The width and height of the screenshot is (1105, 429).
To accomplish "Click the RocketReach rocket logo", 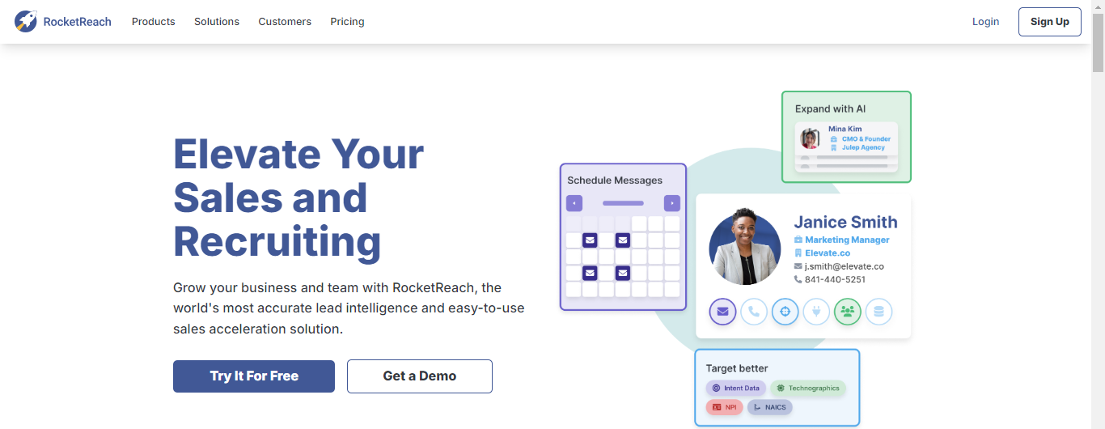I will click(x=26, y=22).
